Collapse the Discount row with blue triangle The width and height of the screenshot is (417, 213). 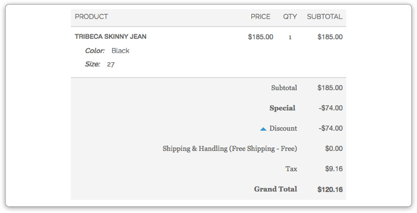click(263, 129)
